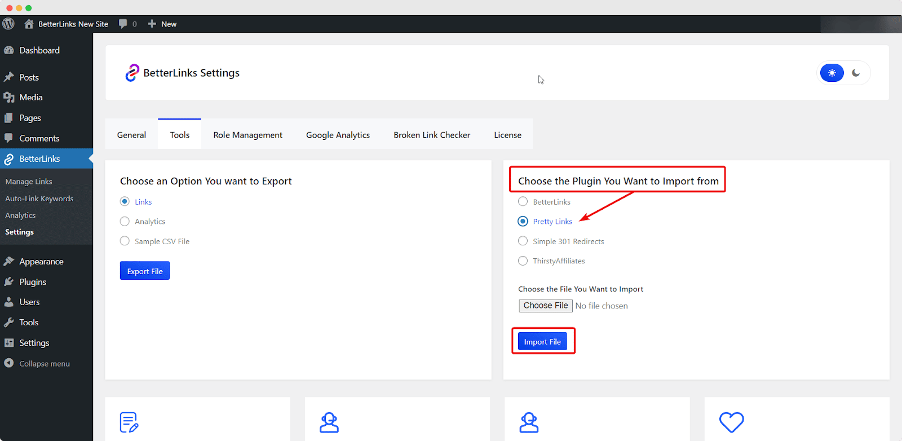
Task: Click New in the admin bar
Action: (x=169, y=24)
